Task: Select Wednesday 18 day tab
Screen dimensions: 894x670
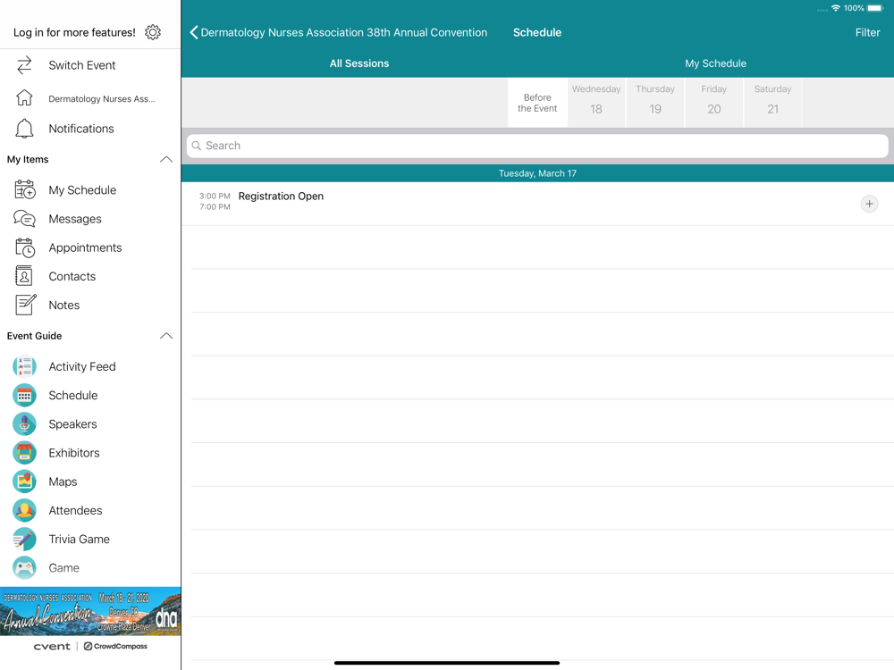Action: [x=596, y=103]
